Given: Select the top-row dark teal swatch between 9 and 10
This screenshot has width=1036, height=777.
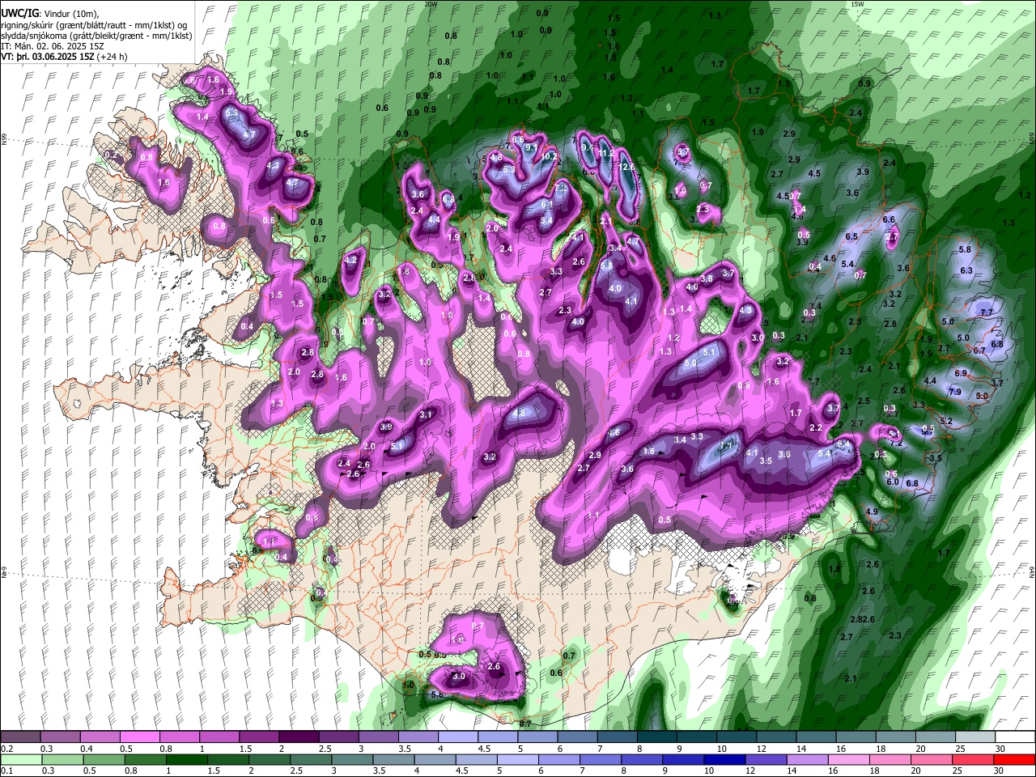Looking at the screenshot, I should (x=695, y=737).
